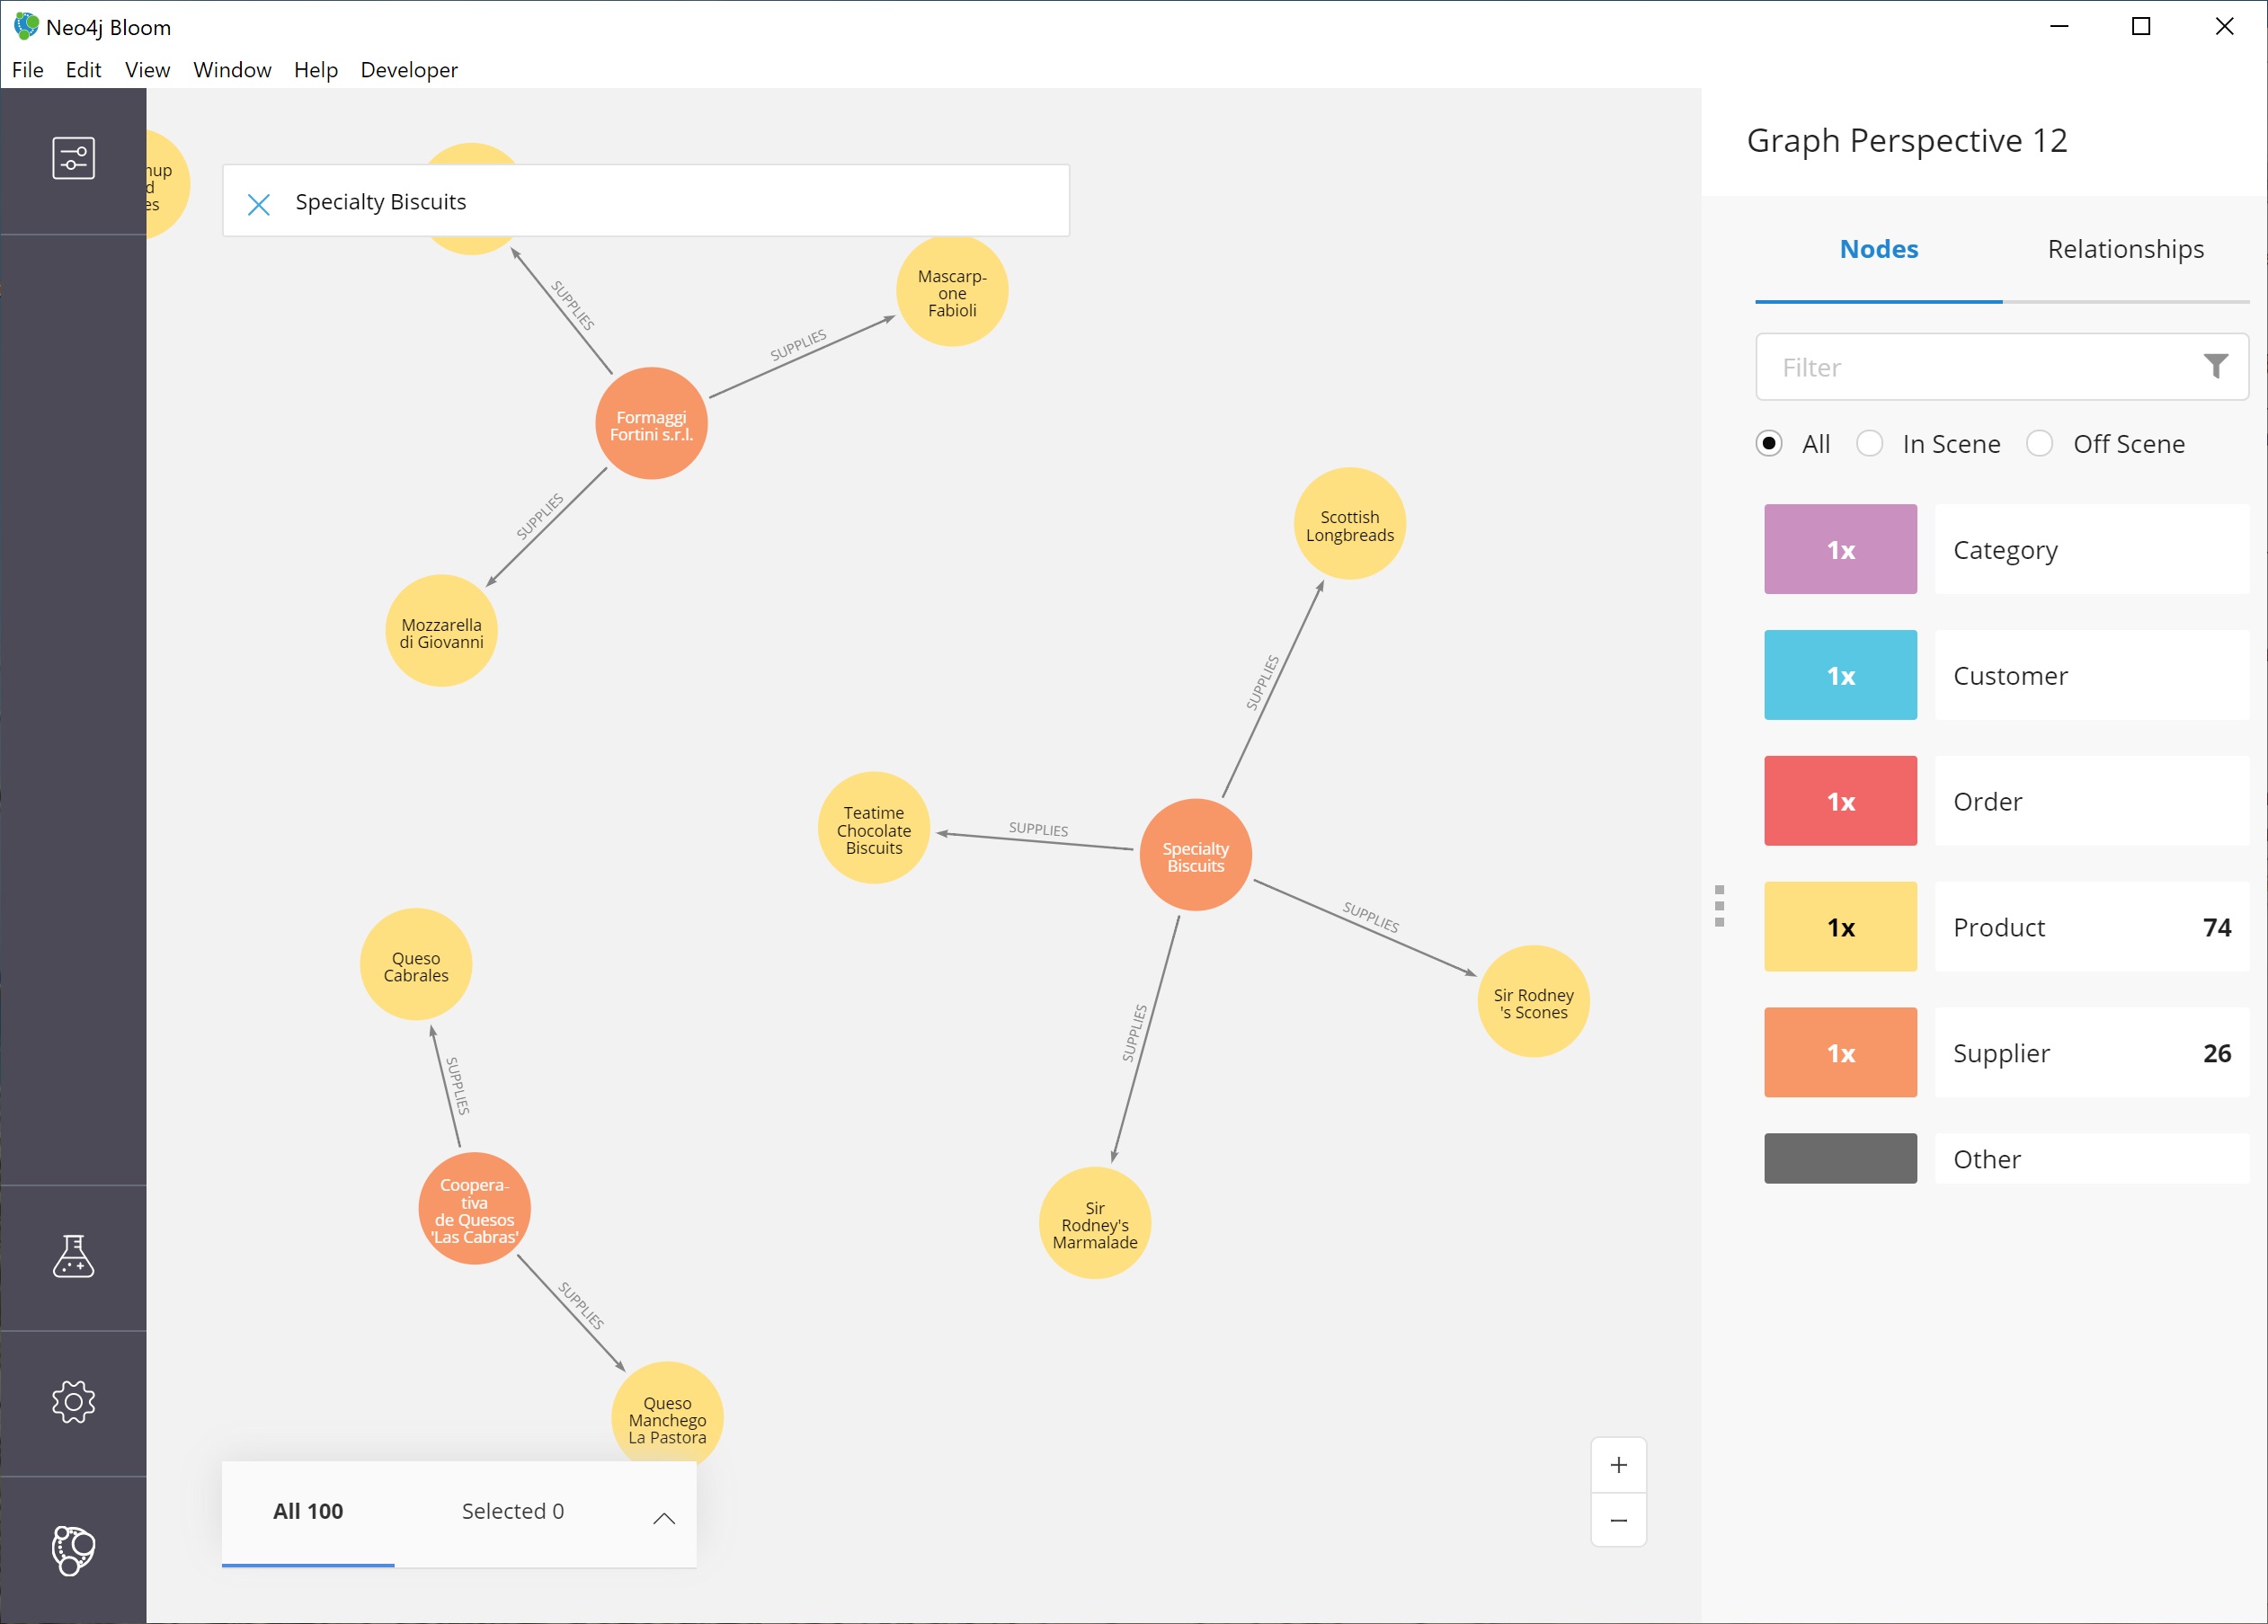Open the Edit menu

pyautogui.click(x=83, y=70)
